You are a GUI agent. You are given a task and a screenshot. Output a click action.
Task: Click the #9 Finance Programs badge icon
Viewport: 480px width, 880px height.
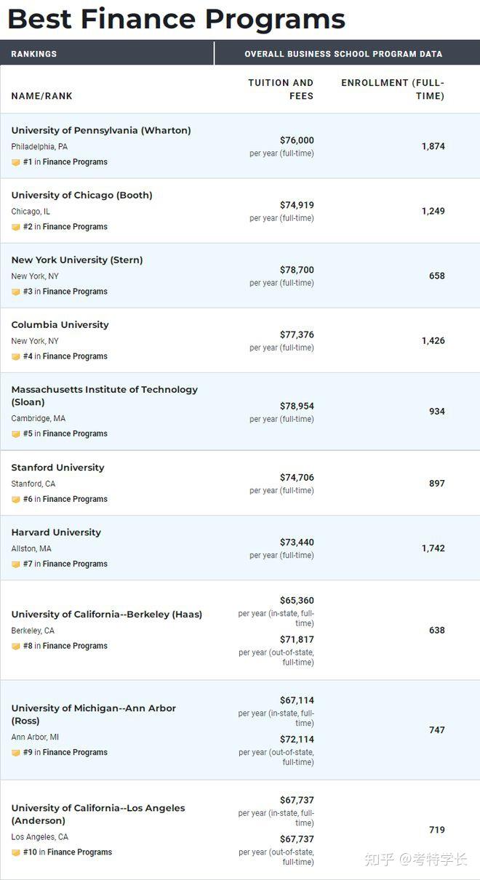(x=16, y=753)
